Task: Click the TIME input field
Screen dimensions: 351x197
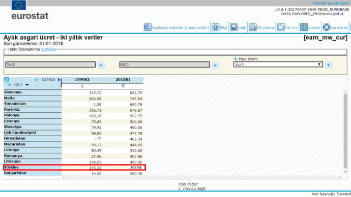Action: click(50, 64)
